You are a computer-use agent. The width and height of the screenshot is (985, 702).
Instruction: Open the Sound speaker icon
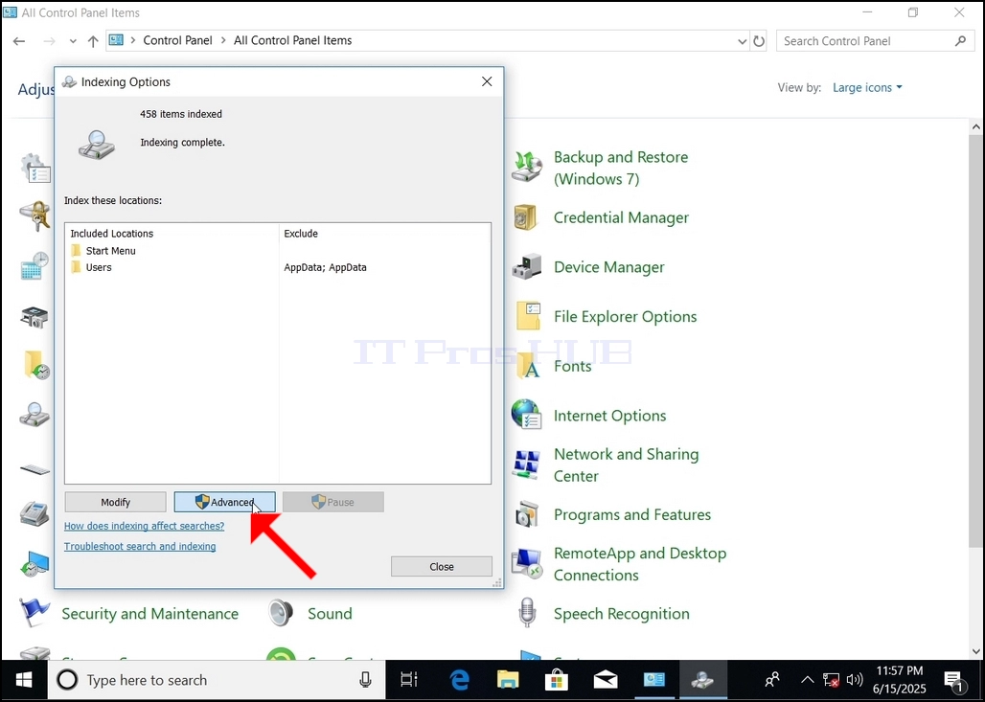point(281,613)
